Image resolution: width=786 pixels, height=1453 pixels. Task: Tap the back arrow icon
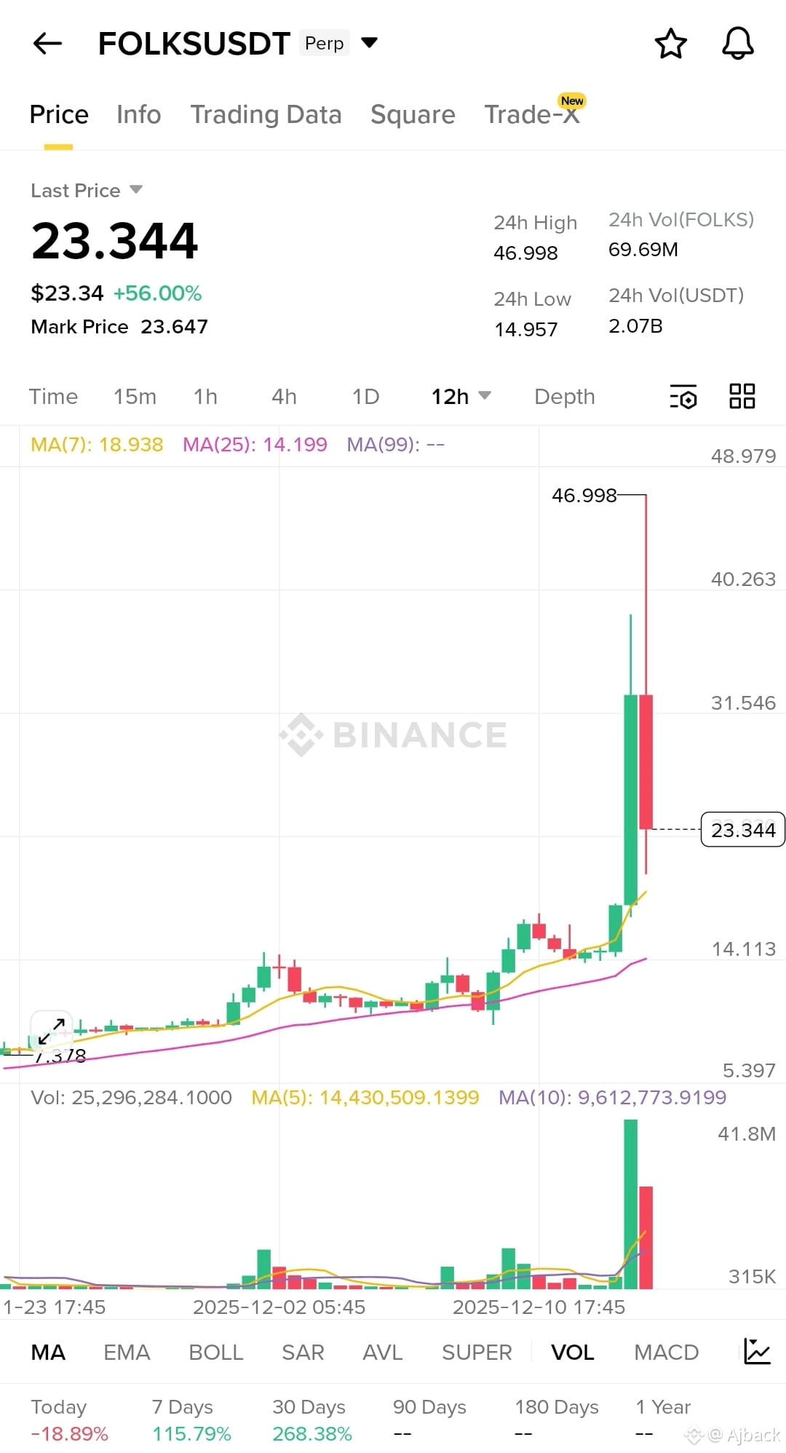(x=47, y=44)
